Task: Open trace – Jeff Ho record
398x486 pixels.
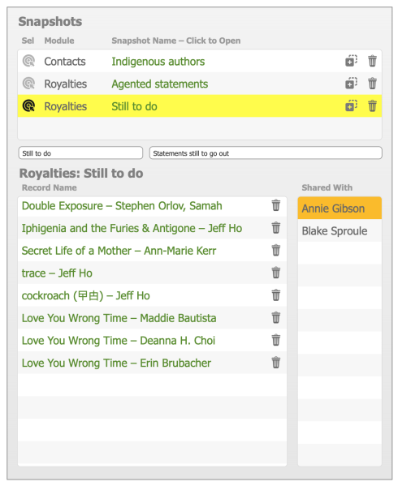Action: pyautogui.click(x=57, y=273)
